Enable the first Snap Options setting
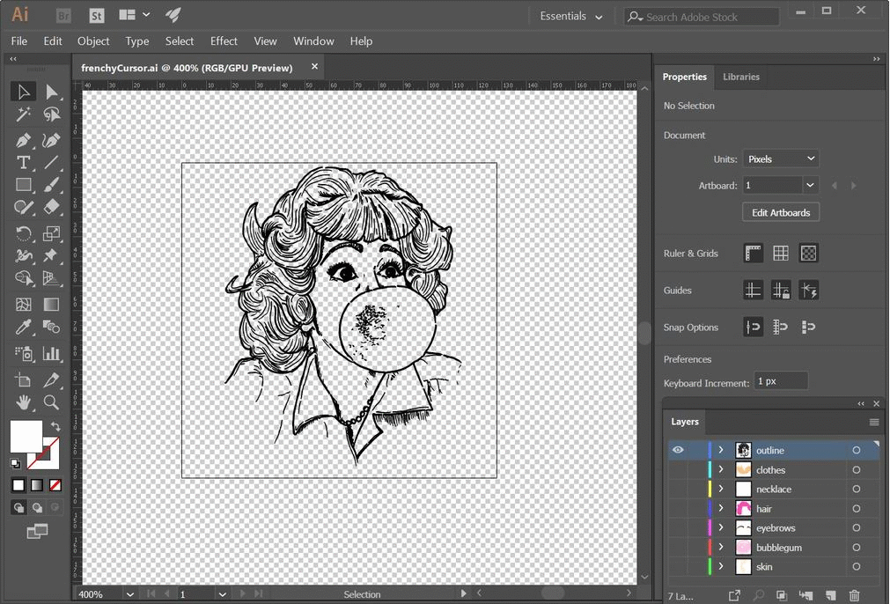Image resolution: width=890 pixels, height=604 pixels. click(x=753, y=327)
